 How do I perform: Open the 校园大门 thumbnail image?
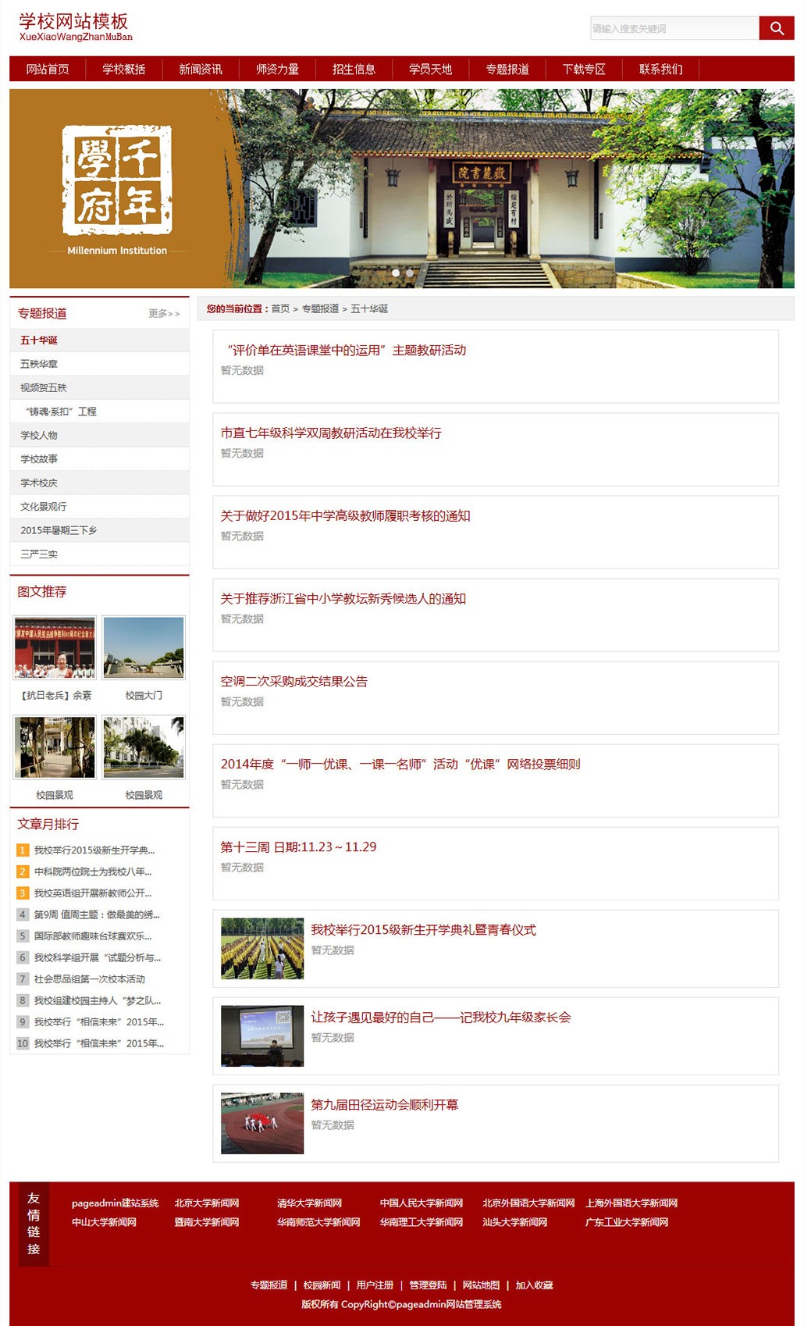coord(144,647)
